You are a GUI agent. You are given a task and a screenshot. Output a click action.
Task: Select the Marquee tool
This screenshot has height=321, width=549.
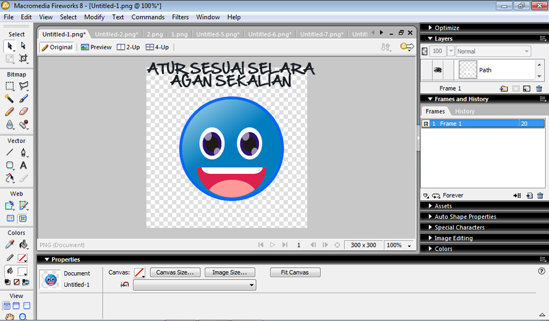[9, 86]
